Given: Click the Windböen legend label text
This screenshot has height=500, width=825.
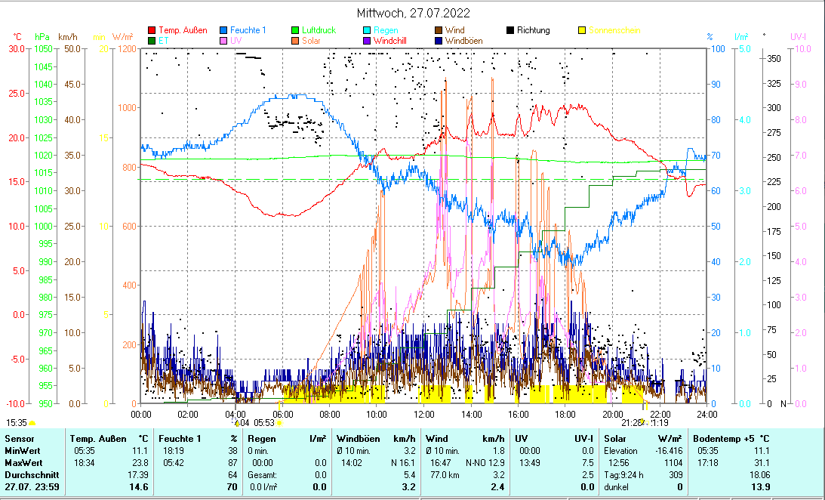Looking at the screenshot, I should [x=463, y=41].
